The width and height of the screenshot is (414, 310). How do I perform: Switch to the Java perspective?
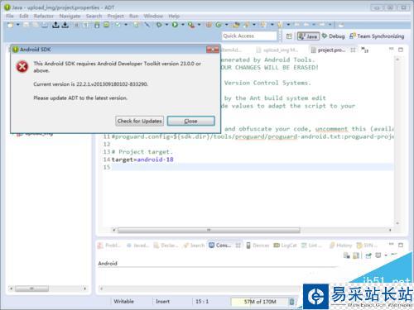[x=308, y=36]
